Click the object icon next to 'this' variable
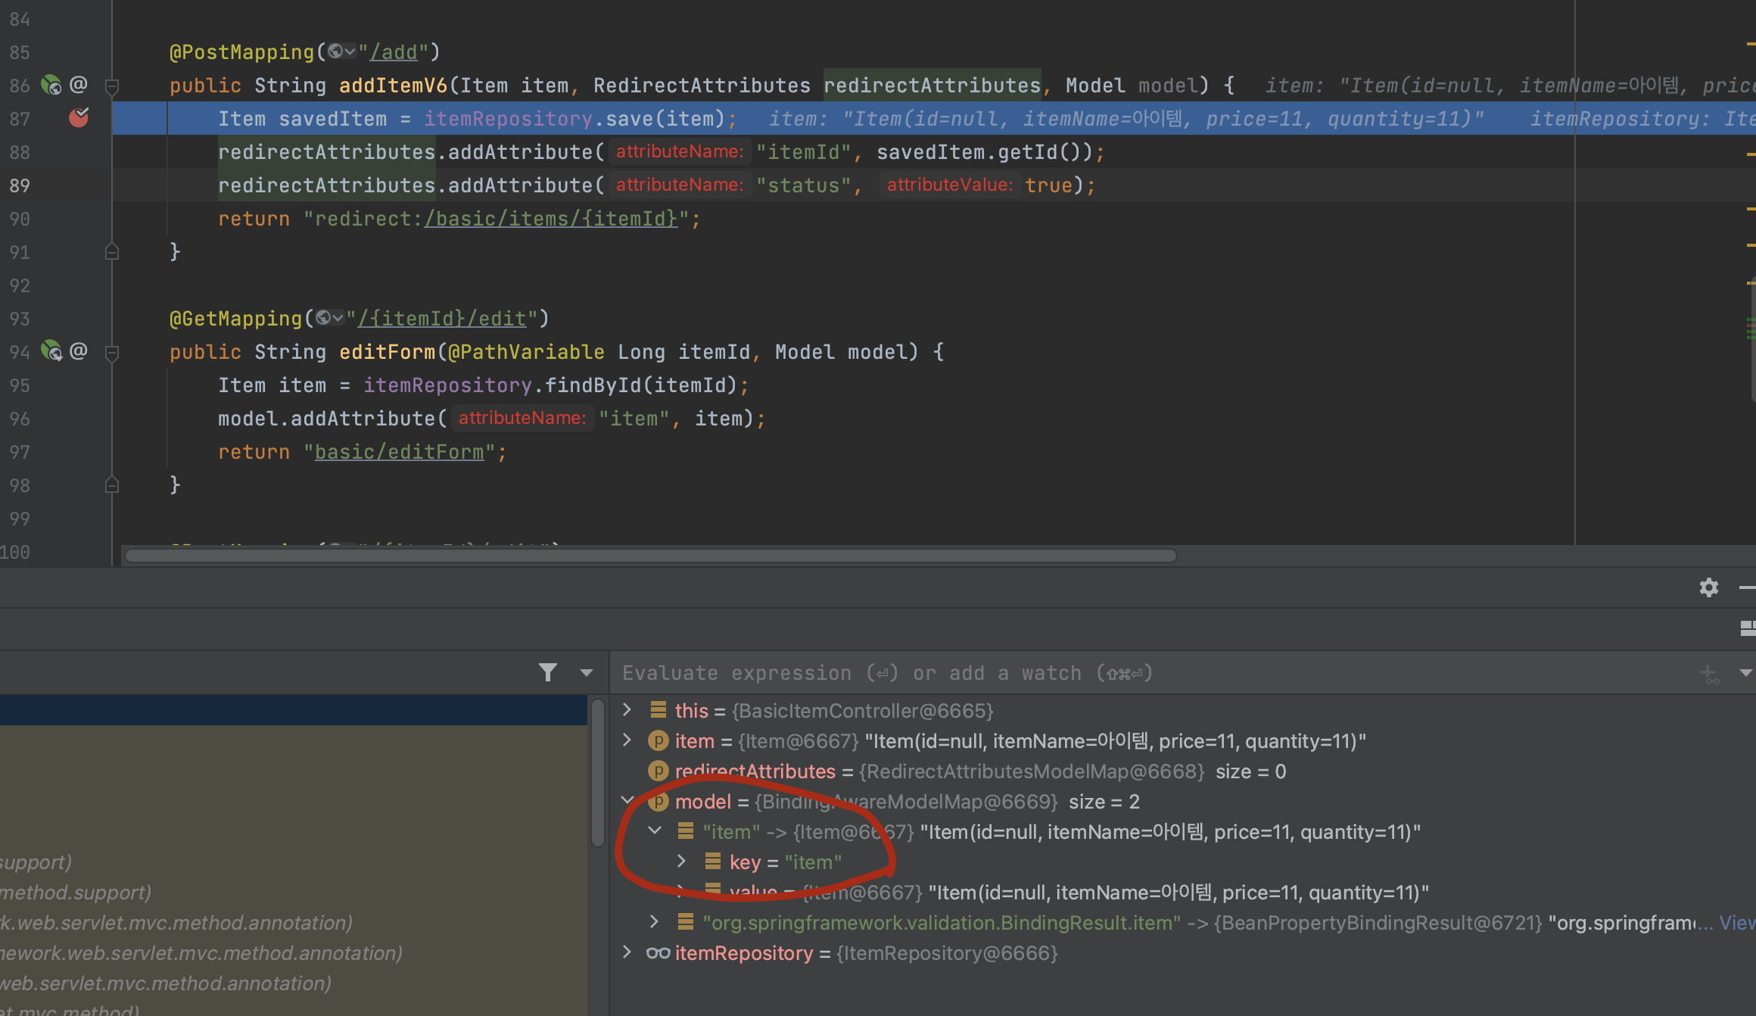 coord(658,710)
